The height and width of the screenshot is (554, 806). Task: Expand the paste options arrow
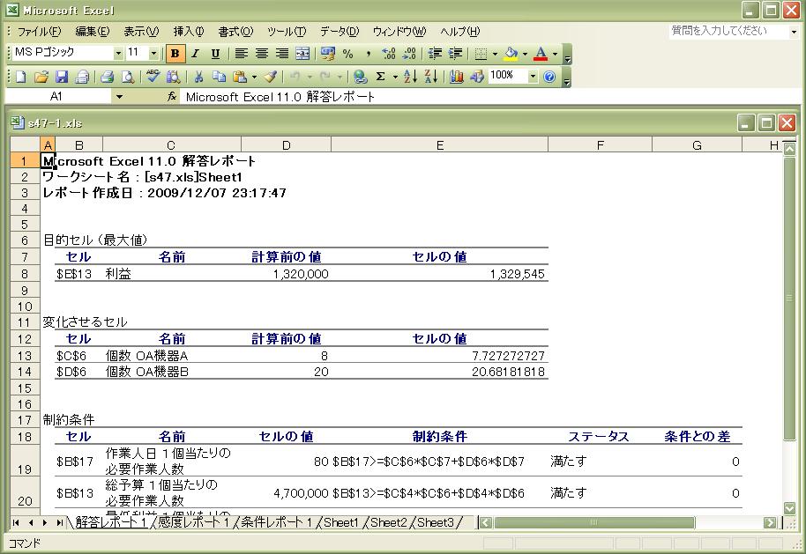point(254,77)
